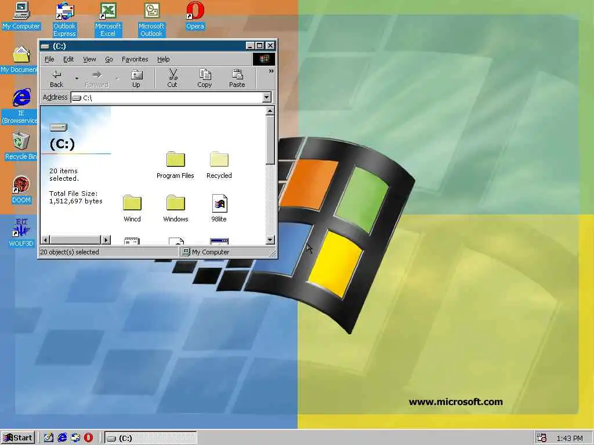Viewport: 594px width, 445px height.
Task: Open the Favorites menu
Action: point(135,60)
